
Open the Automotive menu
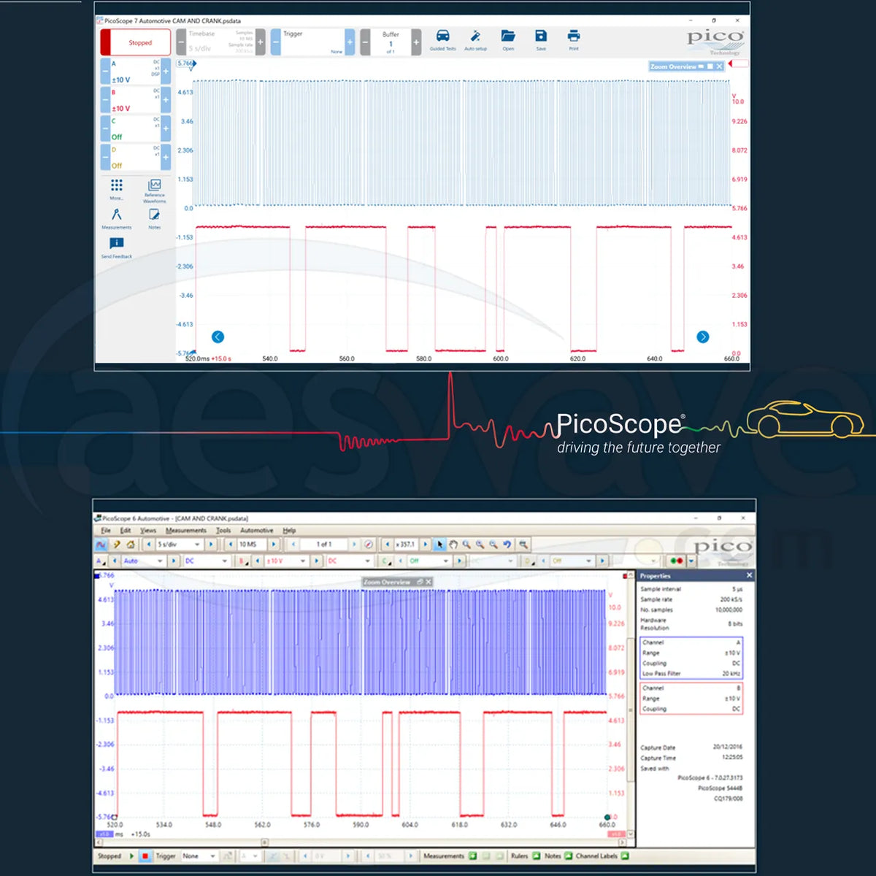[256, 531]
